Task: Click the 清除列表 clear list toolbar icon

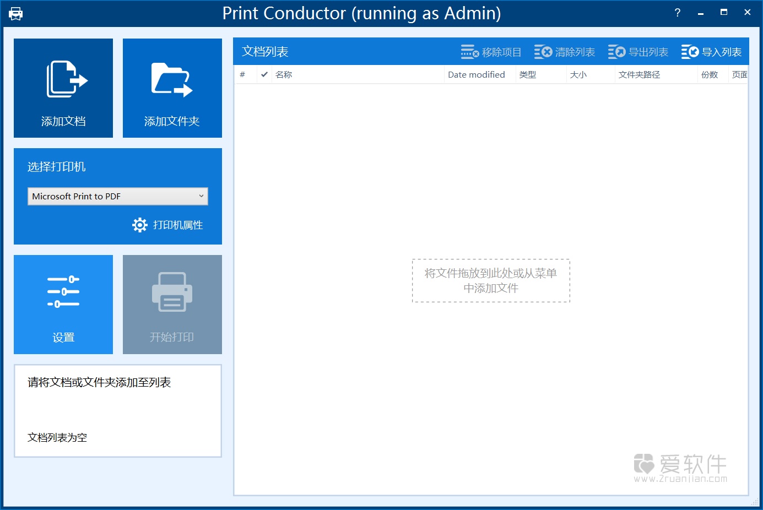Action: coord(542,51)
